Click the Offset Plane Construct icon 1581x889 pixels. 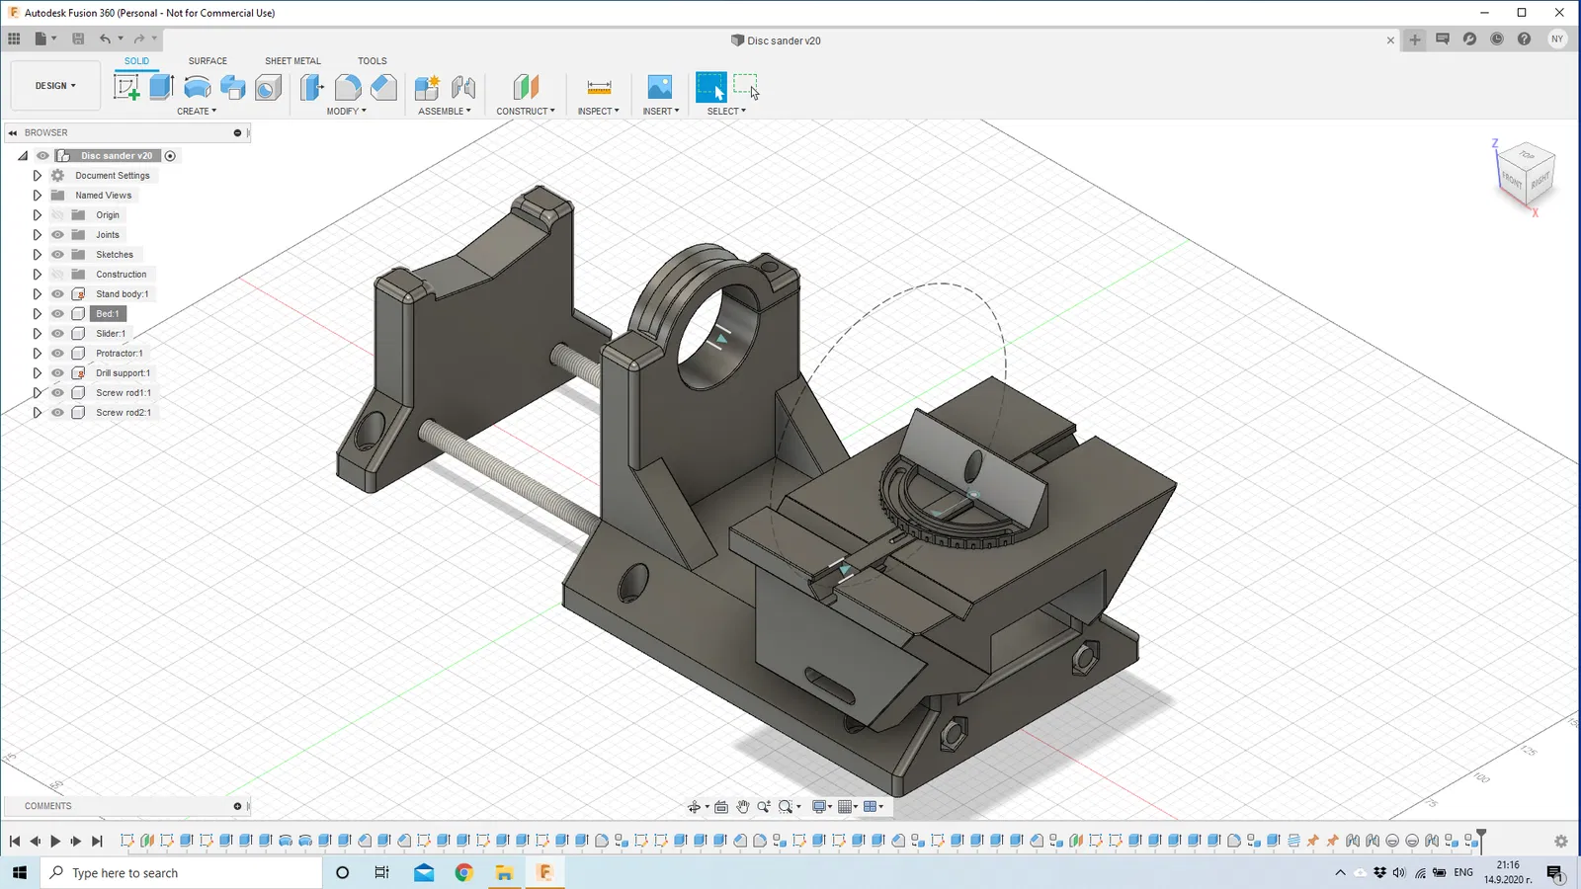[x=526, y=87]
